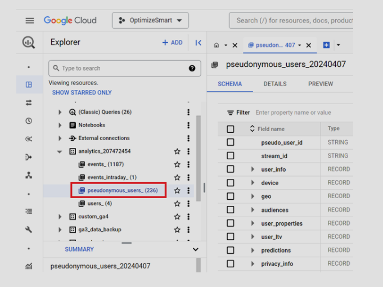Open the monitoring chart sidebar icon
This screenshot has width=383, height=287.
pos(29,266)
